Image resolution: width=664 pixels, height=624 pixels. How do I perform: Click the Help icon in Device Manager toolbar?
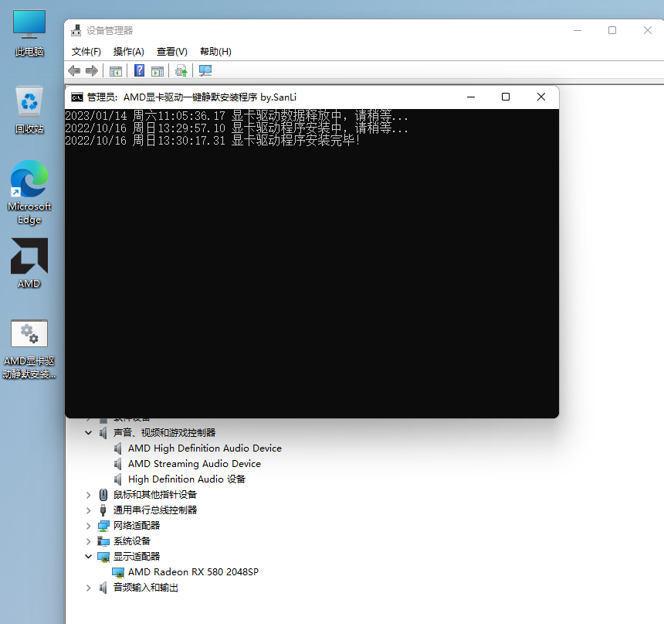140,70
